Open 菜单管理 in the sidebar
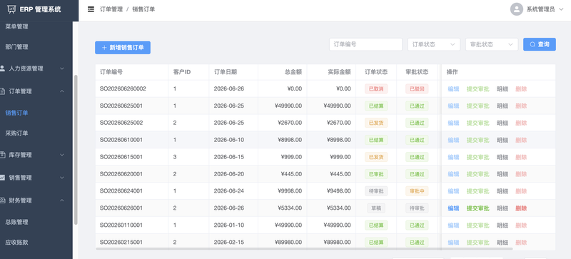This screenshot has height=259, width=571. click(16, 26)
